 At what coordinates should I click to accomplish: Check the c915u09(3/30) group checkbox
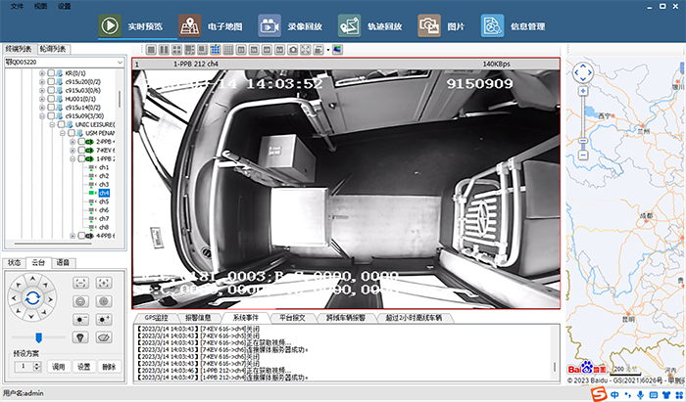[x=51, y=115]
